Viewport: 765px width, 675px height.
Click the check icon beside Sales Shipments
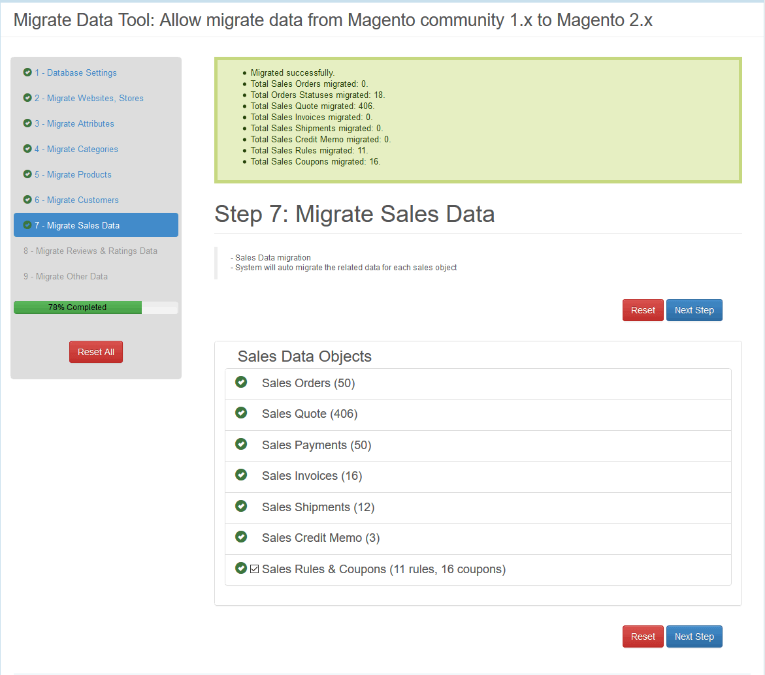coord(241,506)
